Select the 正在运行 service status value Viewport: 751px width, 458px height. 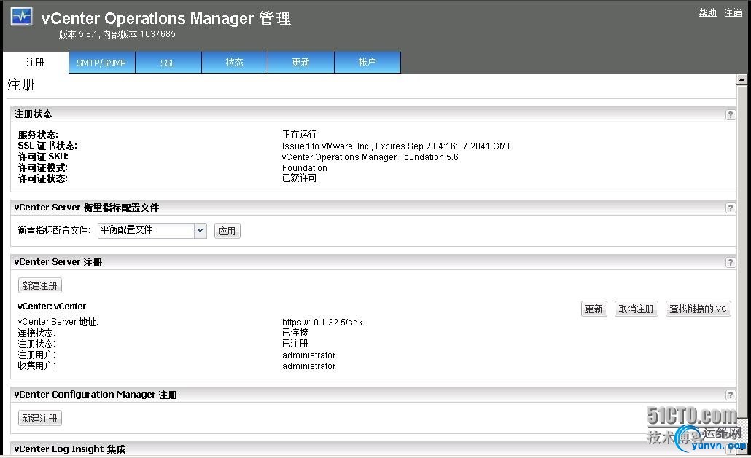(300, 134)
